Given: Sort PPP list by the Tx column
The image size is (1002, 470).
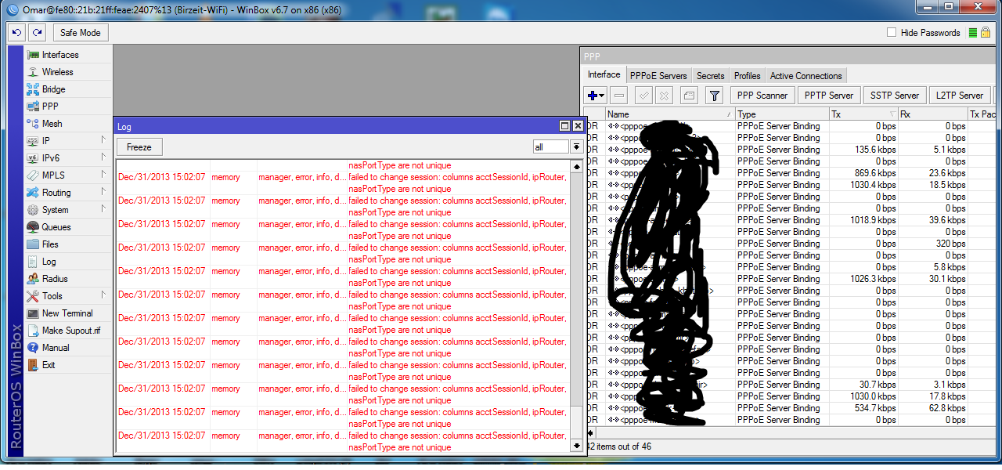Looking at the screenshot, I should (x=863, y=114).
